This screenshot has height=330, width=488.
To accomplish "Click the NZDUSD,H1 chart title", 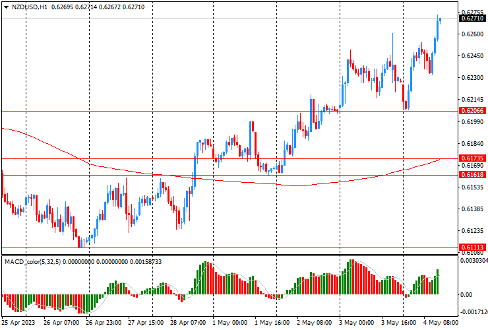I will pos(25,6).
